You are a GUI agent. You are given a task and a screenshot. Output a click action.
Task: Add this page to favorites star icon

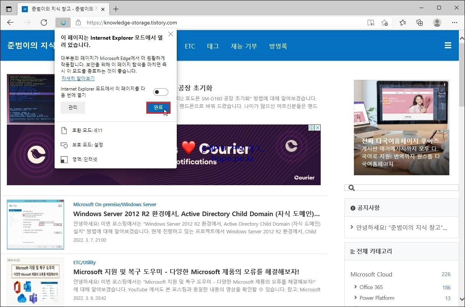(384, 23)
